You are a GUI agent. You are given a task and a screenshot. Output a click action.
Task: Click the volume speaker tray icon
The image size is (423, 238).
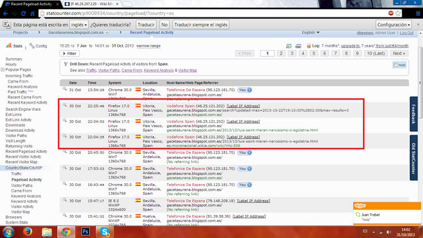pos(389,232)
